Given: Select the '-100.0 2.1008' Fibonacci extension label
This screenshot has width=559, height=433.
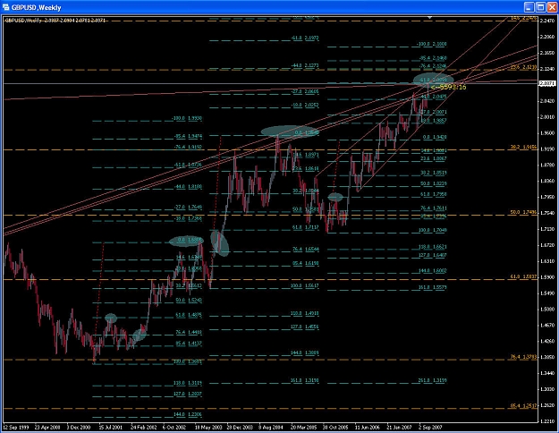Looking at the screenshot, I should click(431, 44).
